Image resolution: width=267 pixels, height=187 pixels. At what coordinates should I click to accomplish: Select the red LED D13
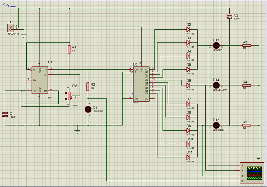click(216, 45)
